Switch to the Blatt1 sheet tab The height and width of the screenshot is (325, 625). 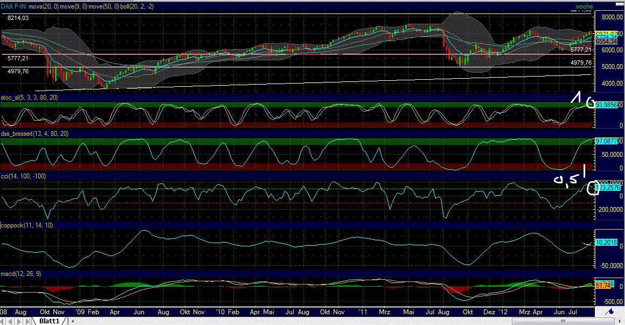coord(50,321)
